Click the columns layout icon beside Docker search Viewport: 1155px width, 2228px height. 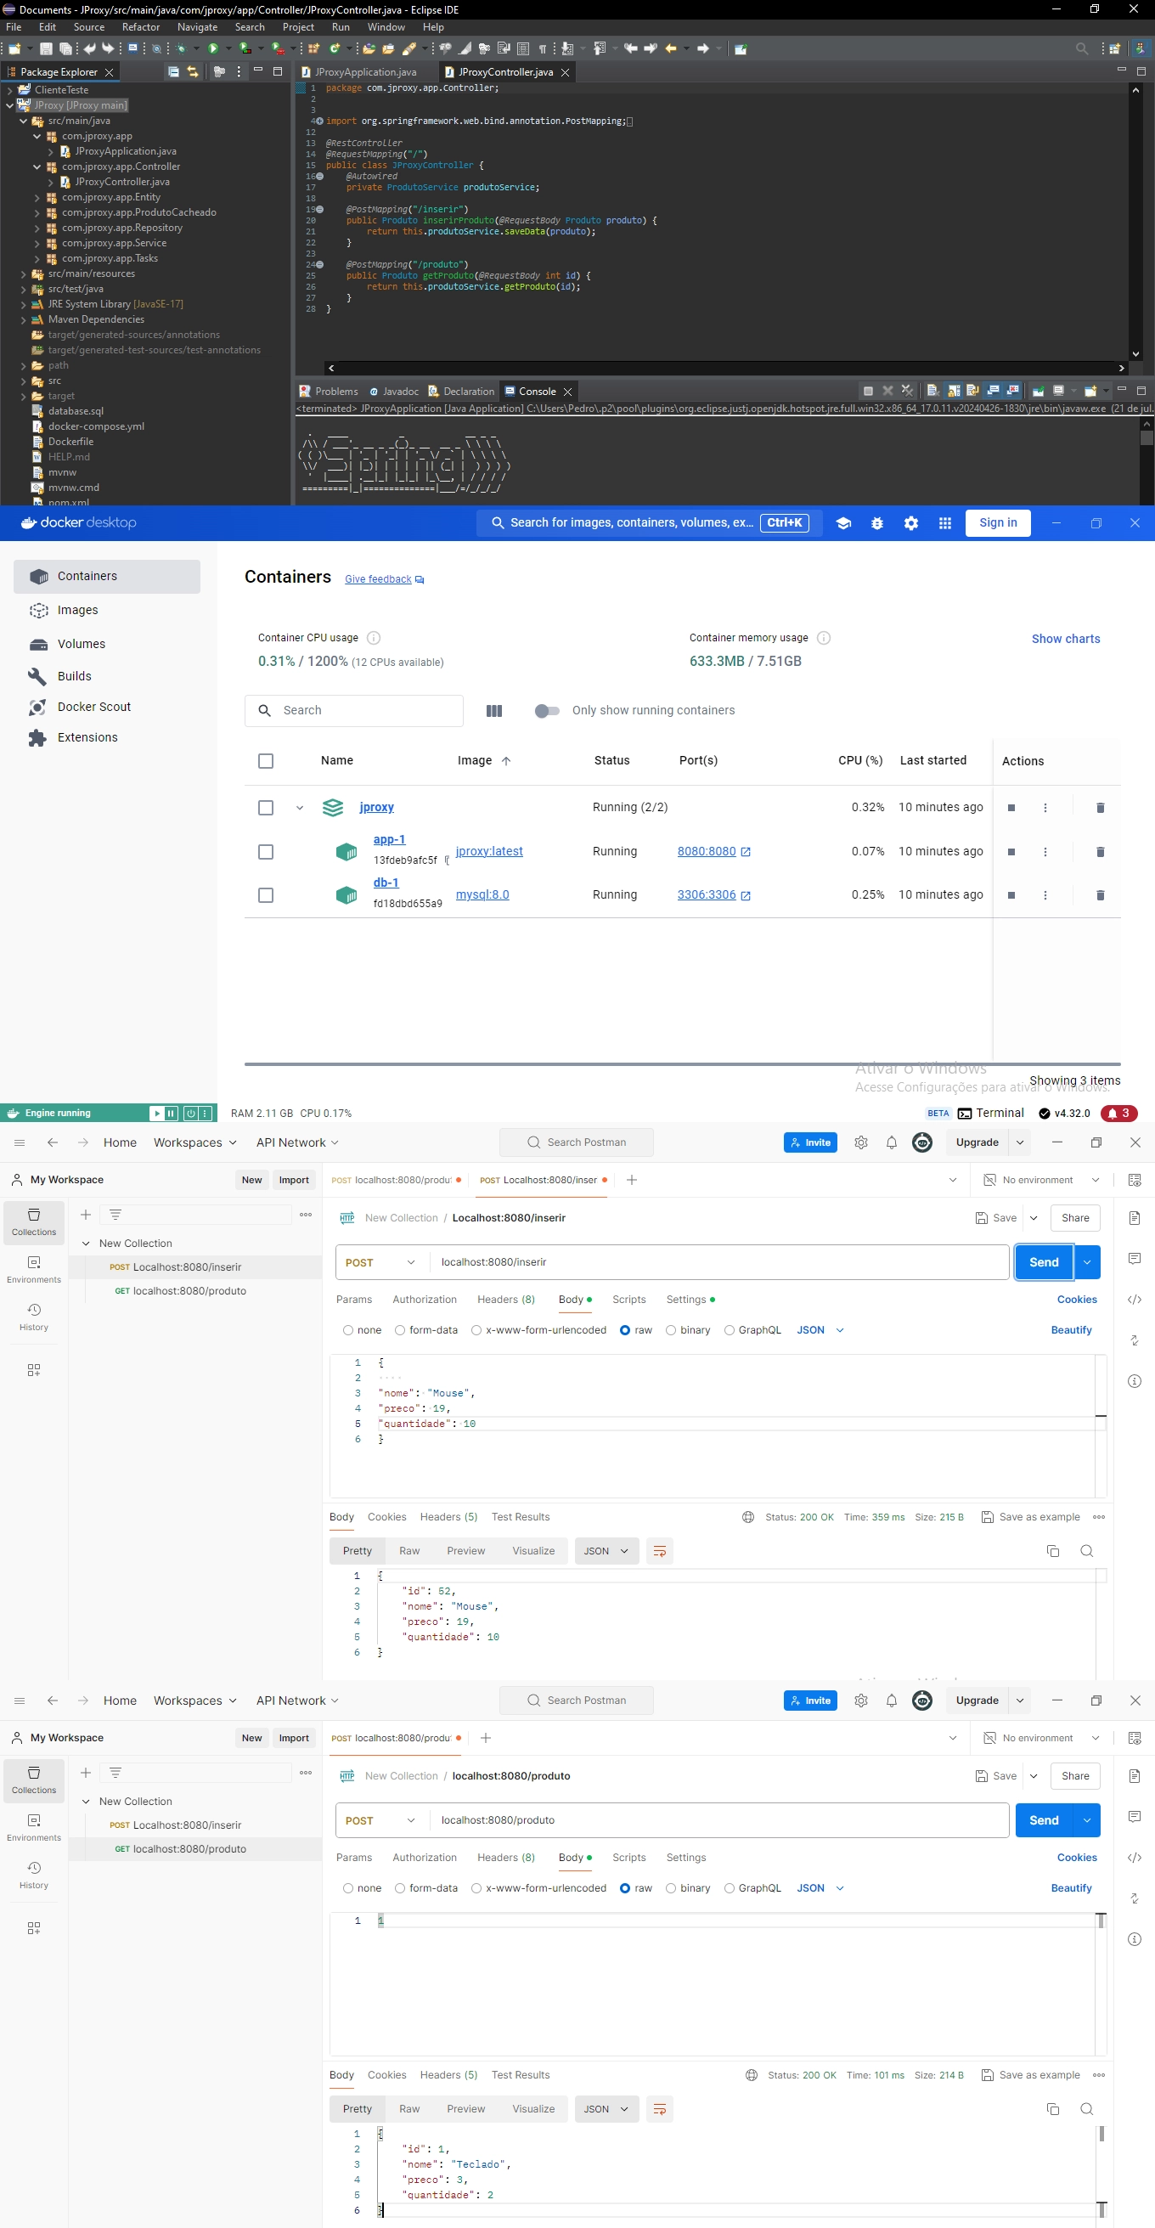(494, 711)
